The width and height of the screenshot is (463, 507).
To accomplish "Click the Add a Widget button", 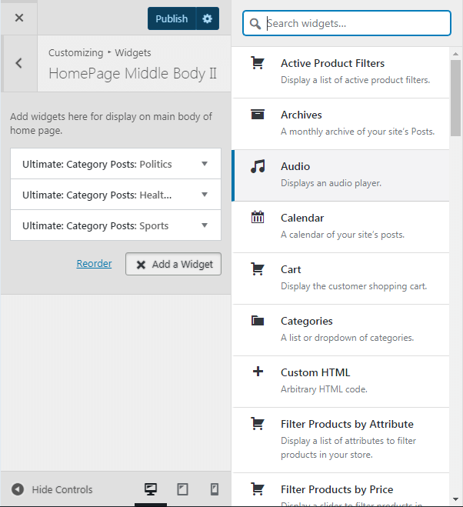I will pos(173,264).
